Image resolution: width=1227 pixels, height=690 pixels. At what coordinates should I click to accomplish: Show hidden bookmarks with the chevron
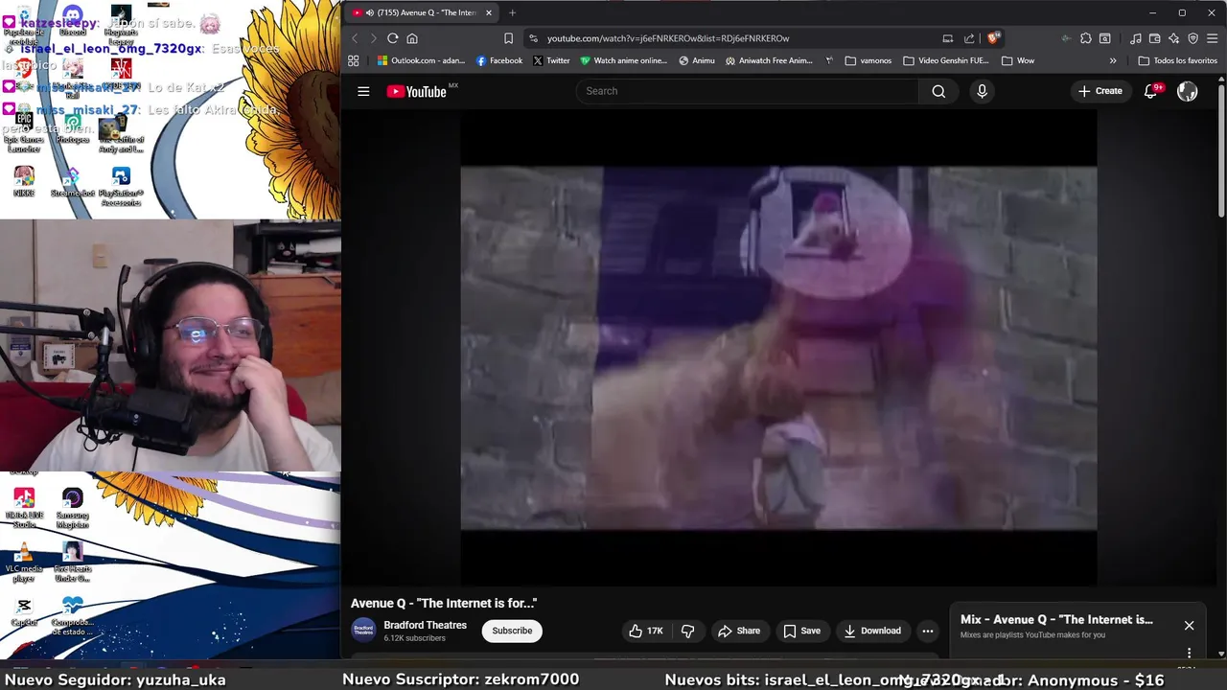[x=1113, y=60]
